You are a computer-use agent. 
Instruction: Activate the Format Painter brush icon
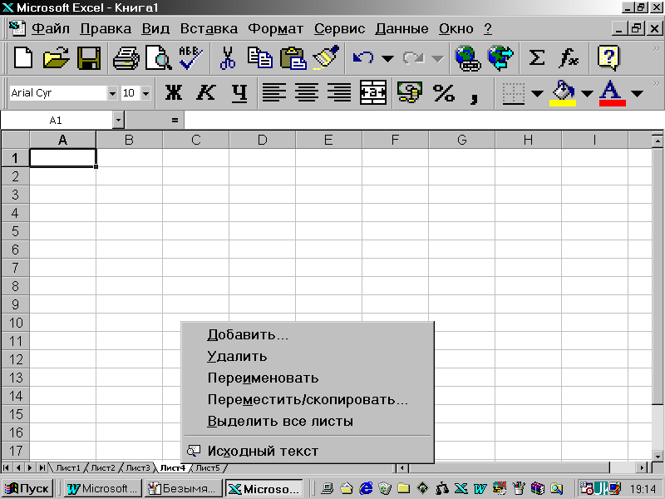pos(326,57)
